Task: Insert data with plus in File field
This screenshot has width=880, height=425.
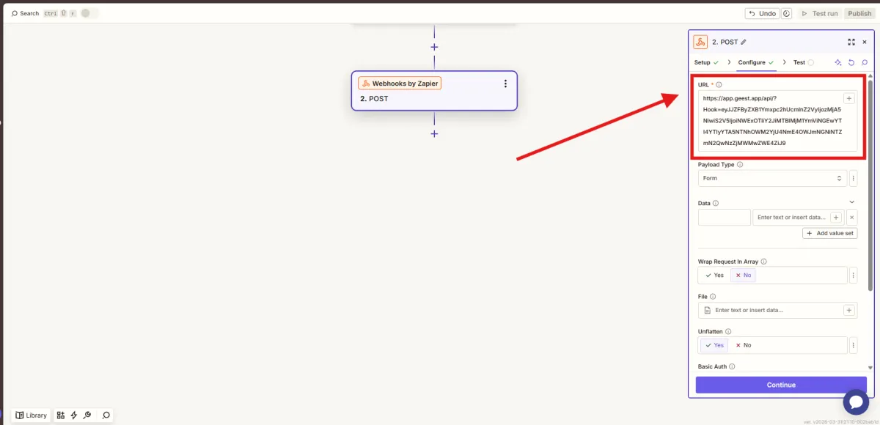Action: [x=849, y=310]
